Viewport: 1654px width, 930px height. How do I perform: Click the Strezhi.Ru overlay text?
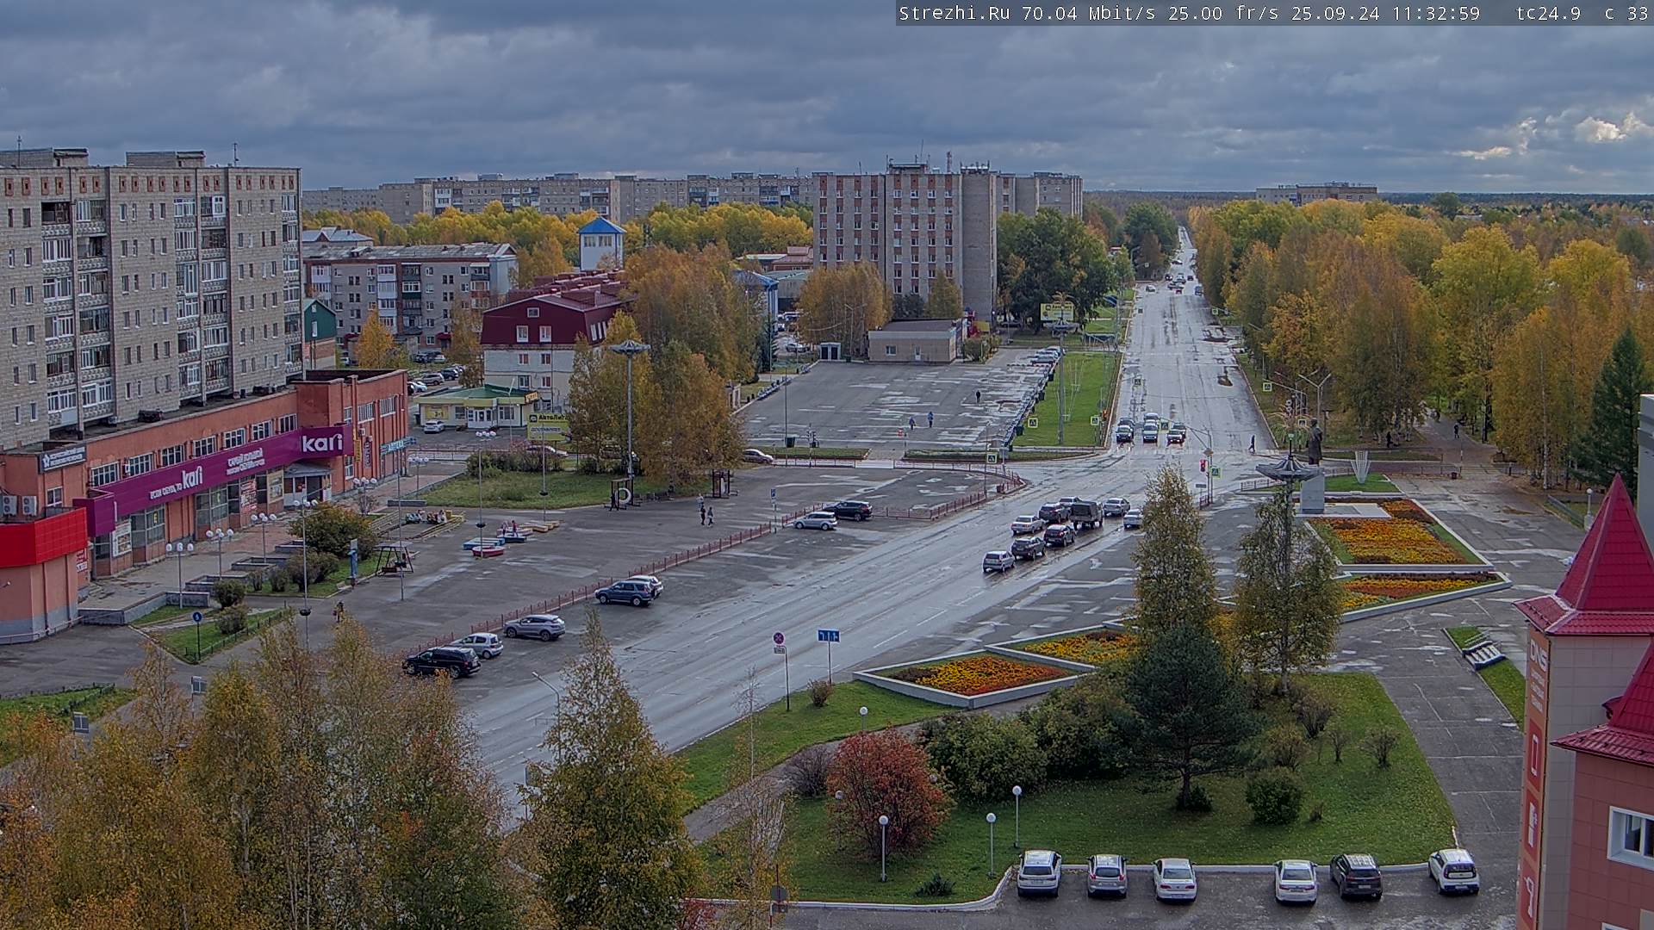tap(956, 13)
